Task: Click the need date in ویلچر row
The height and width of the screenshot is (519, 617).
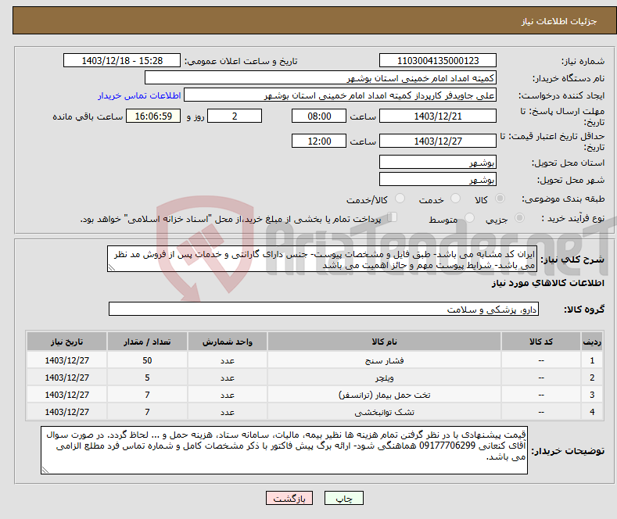Action: click(x=67, y=378)
